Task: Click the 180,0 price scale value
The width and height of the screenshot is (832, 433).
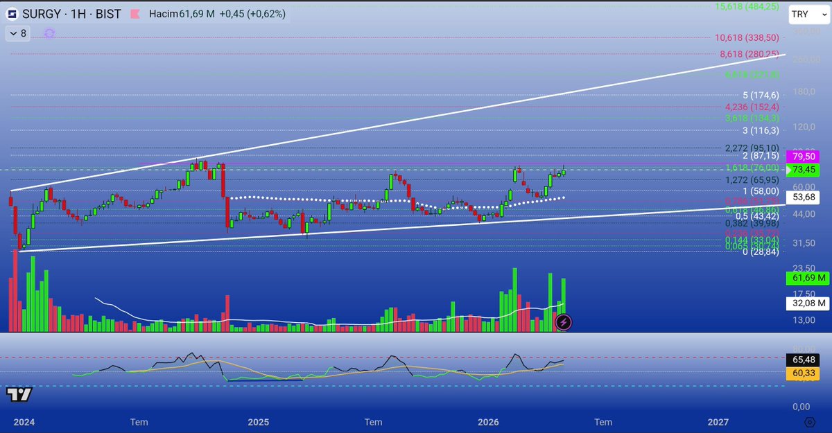Action: click(805, 92)
